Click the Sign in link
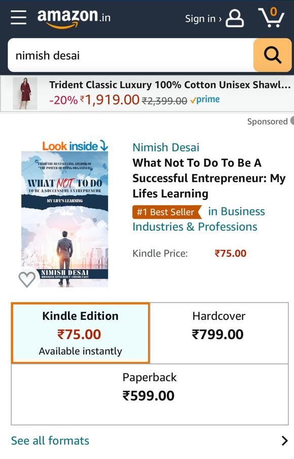The height and width of the screenshot is (459, 294). coord(203,19)
